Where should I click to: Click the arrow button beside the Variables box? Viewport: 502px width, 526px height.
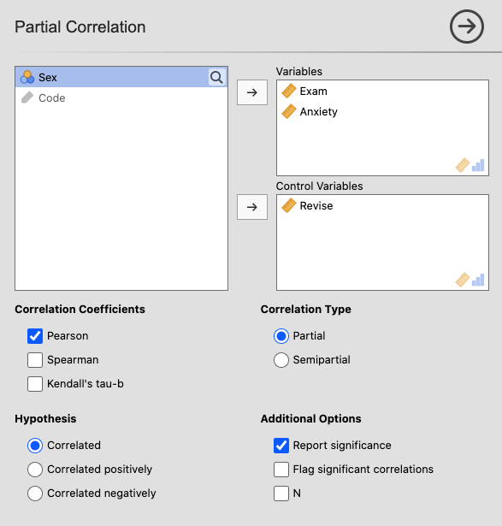tap(252, 92)
